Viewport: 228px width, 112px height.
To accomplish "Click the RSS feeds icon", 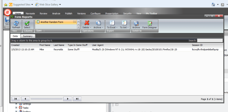I will click(222, 5).
